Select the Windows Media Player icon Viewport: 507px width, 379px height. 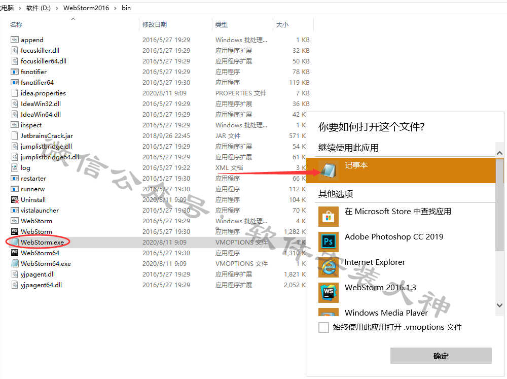coord(329,312)
